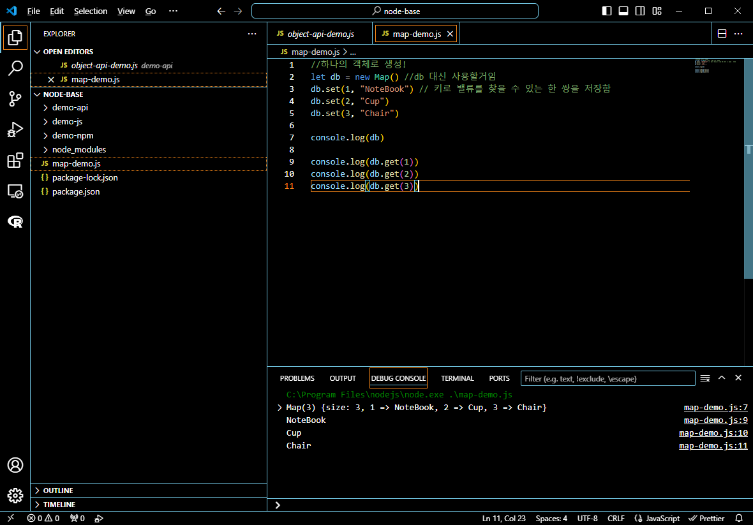Open the Go menu
The height and width of the screenshot is (525, 753).
point(151,11)
